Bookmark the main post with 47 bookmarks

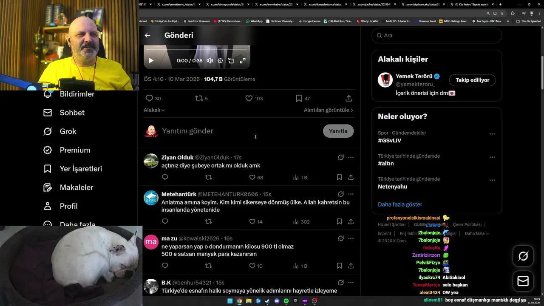click(x=303, y=98)
